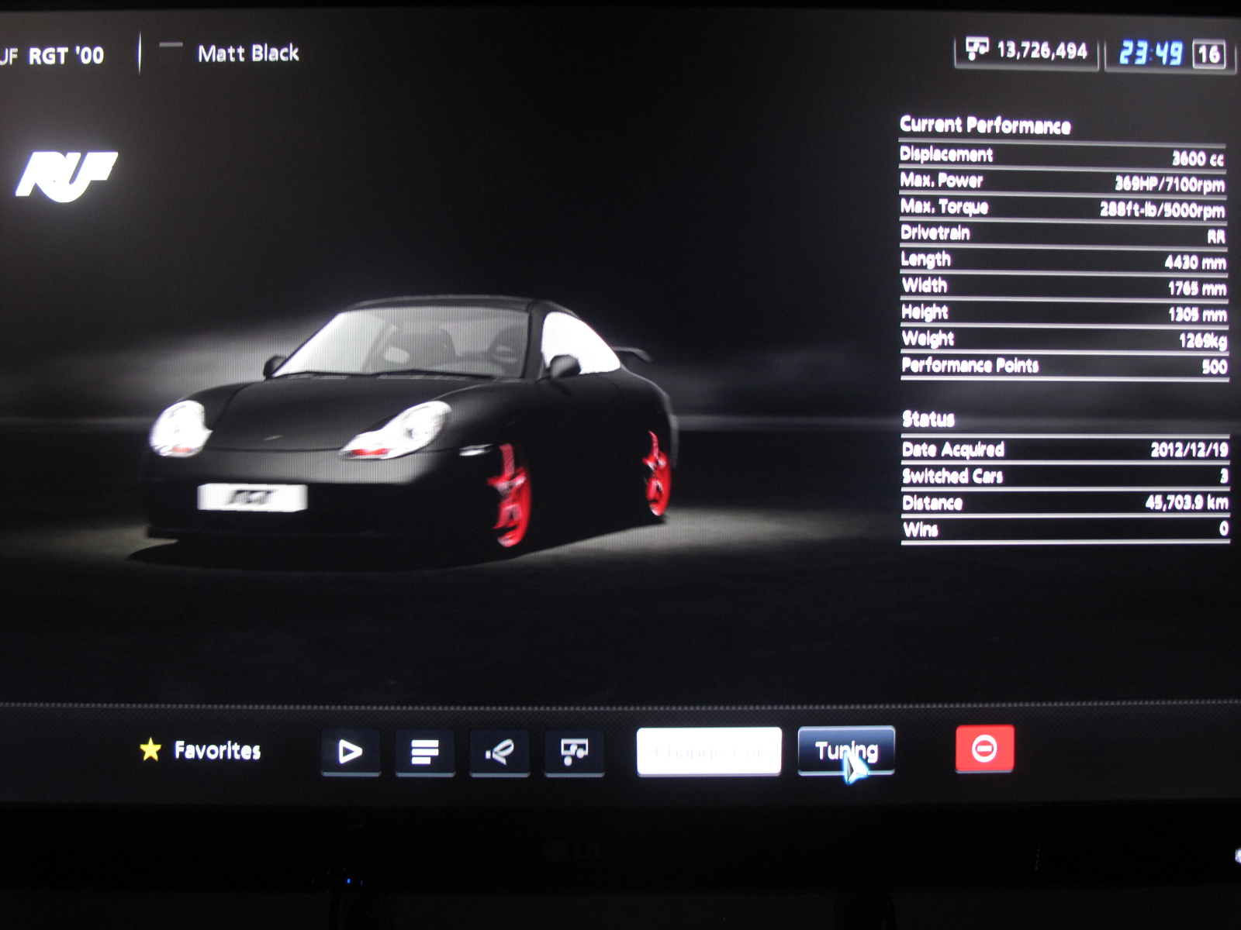Viewport: 1241px width, 930px height.
Task: Click the RUF manufacturer logo
Action: pyautogui.click(x=67, y=176)
